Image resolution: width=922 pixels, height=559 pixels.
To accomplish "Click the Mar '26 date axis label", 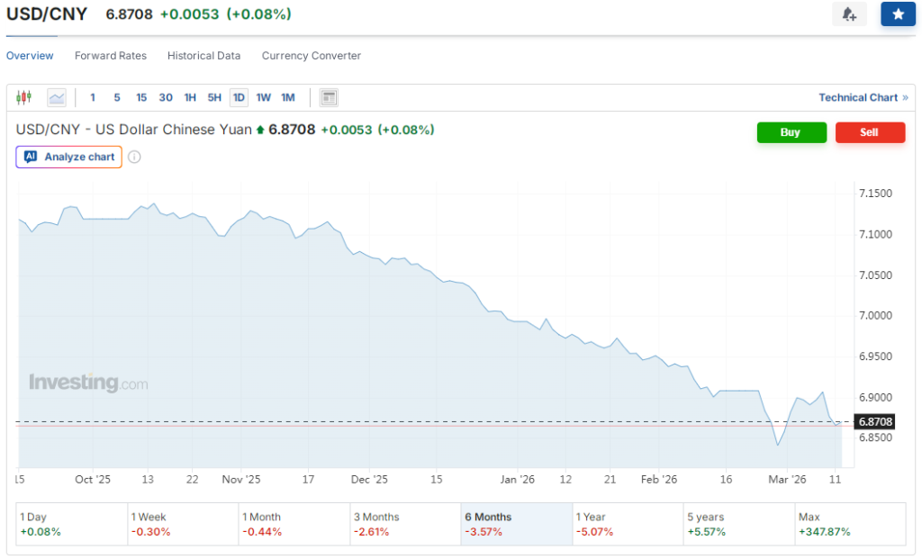I will tap(787, 480).
